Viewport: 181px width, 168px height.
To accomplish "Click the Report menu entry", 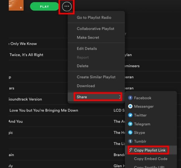I will (83, 57).
